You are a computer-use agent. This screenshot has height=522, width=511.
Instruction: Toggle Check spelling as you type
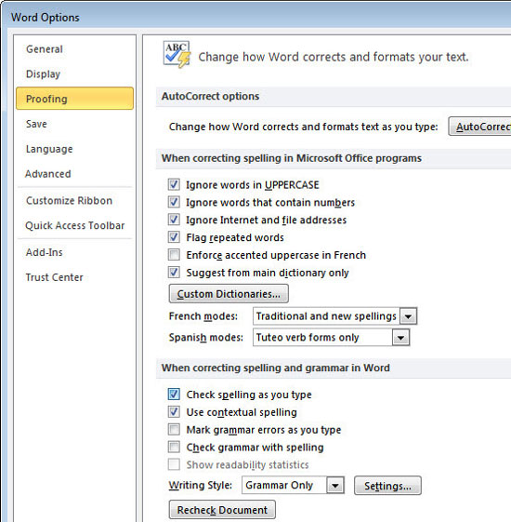pyautogui.click(x=174, y=395)
